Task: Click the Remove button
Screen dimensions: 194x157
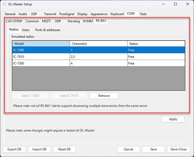Action: click(104, 96)
